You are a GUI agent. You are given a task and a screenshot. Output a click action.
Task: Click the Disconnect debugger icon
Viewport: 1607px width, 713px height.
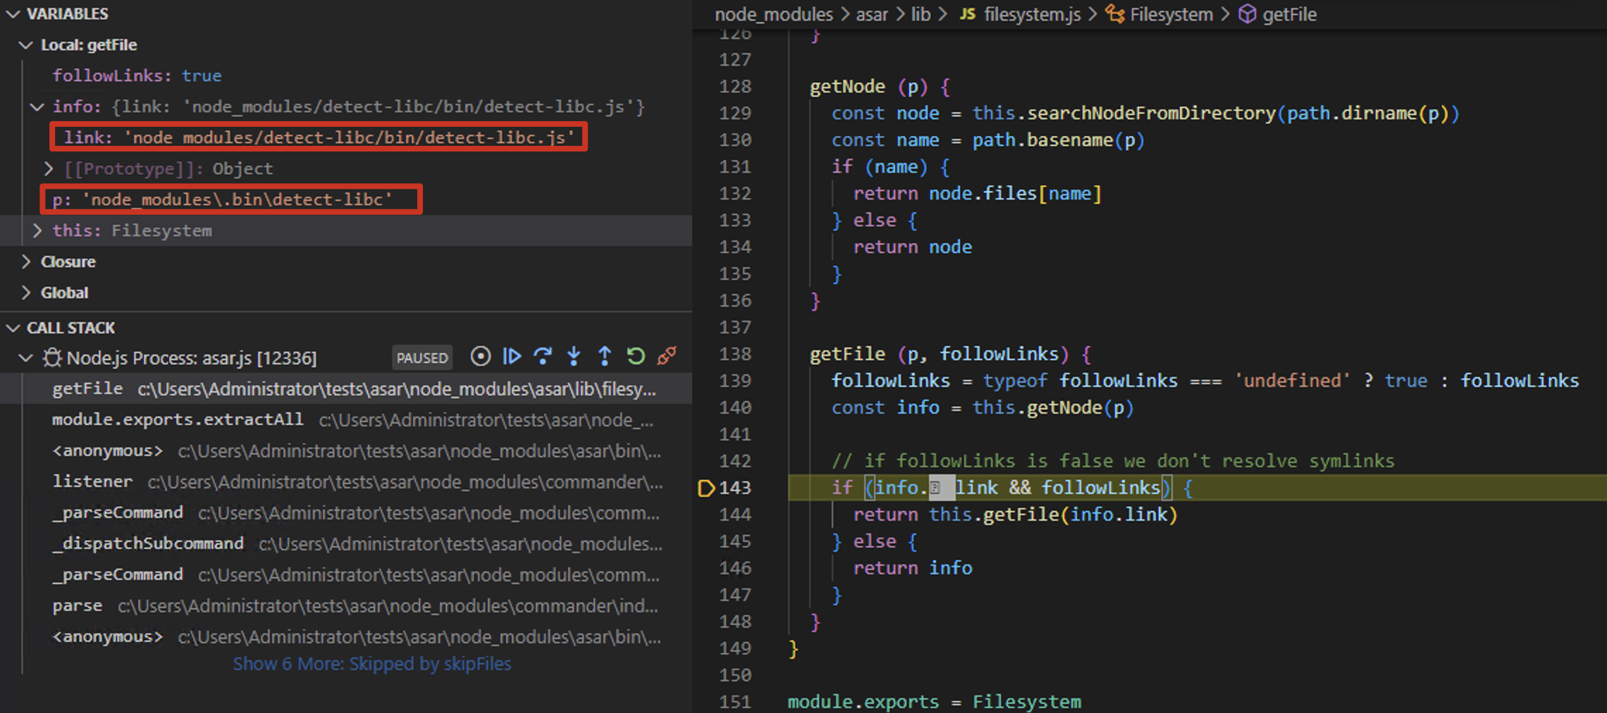pos(665,356)
